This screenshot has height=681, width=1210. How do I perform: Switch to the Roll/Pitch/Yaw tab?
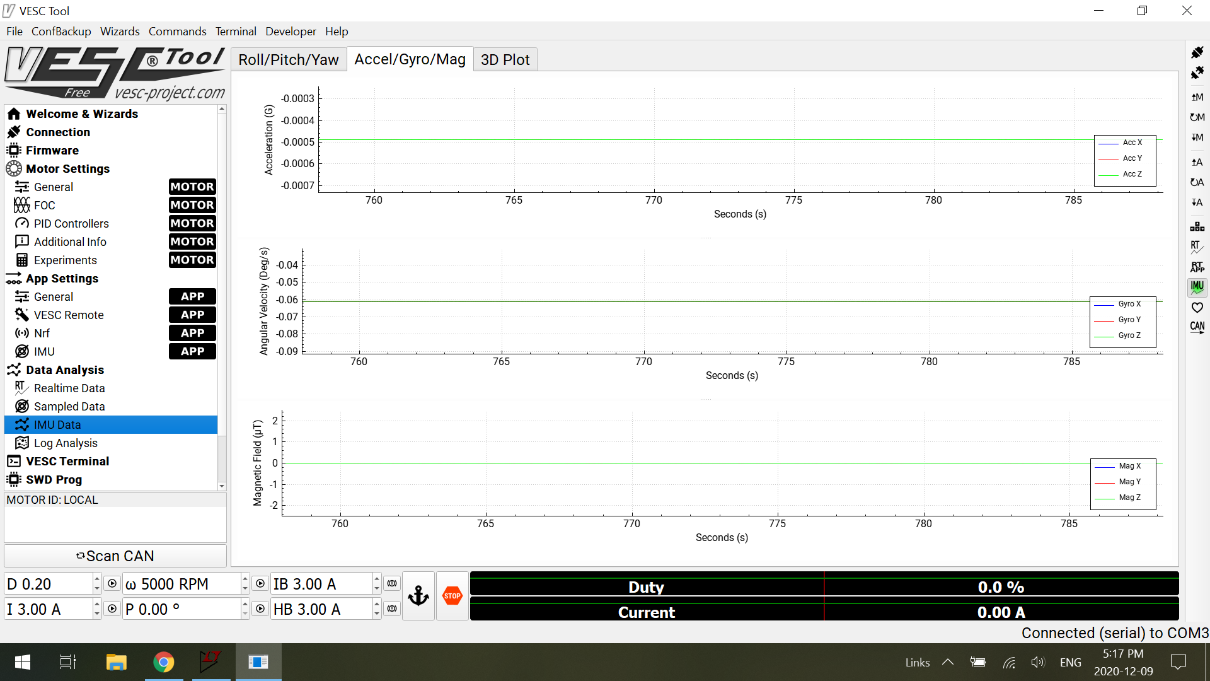288,60
